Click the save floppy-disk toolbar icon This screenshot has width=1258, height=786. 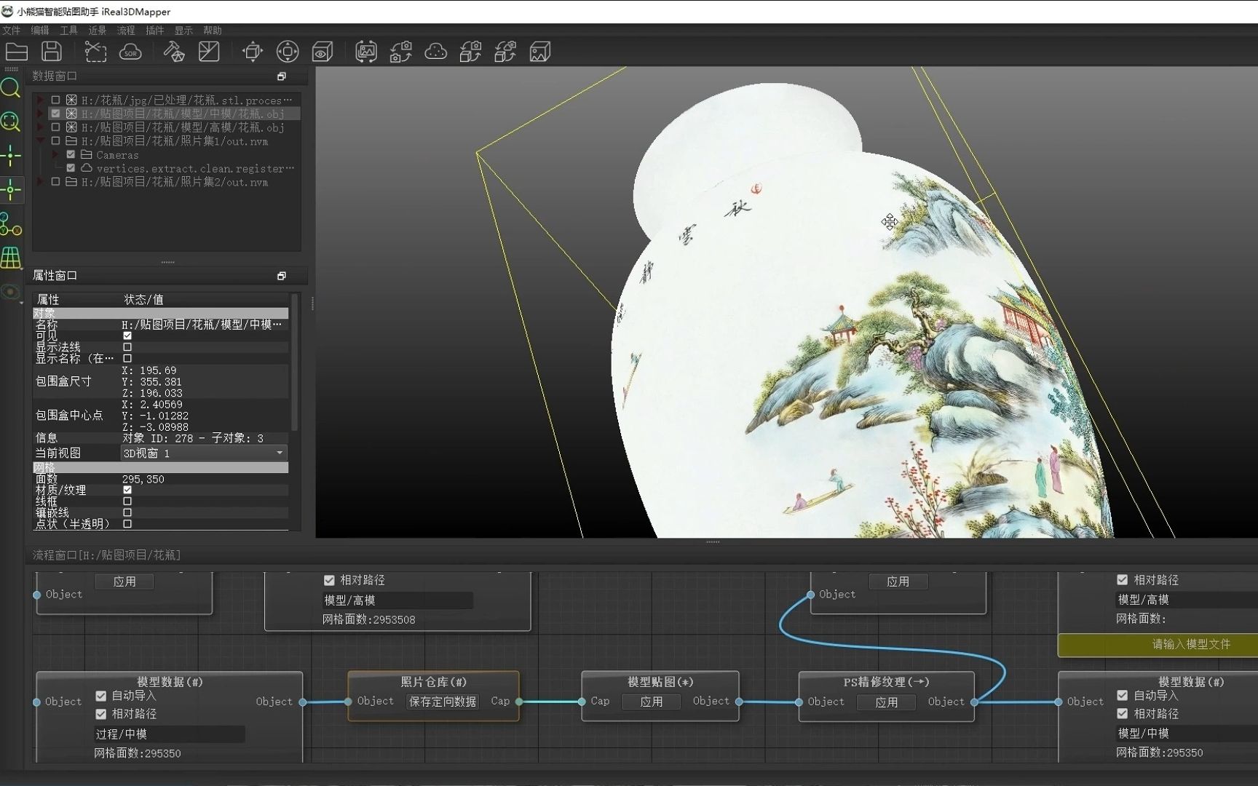click(x=51, y=52)
